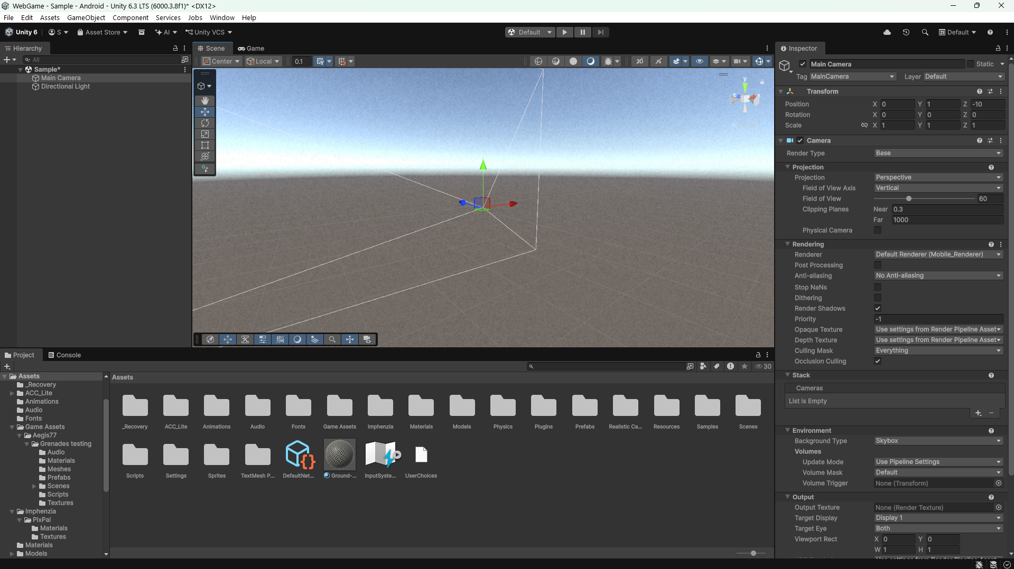The height and width of the screenshot is (569, 1014).
Task: Open Background Type Skybox dropdown
Action: pos(938,441)
